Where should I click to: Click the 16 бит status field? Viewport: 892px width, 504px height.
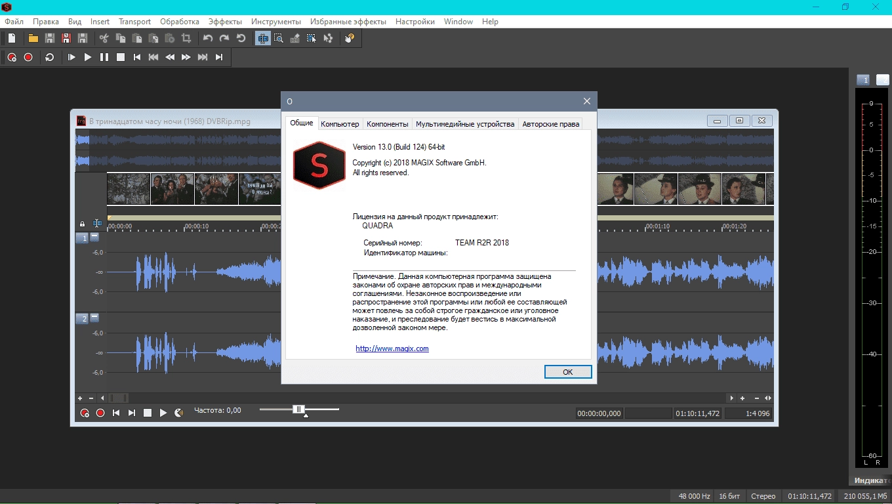(730, 496)
